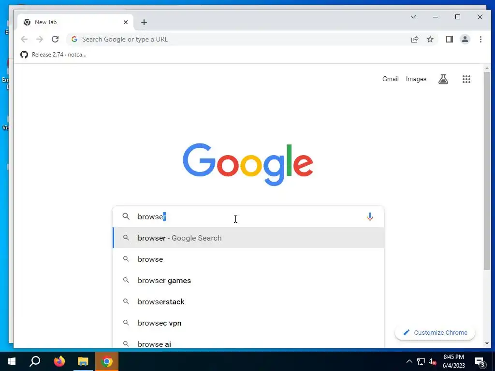Show hidden system tray icons
The width and height of the screenshot is (495, 371).
[409, 361]
